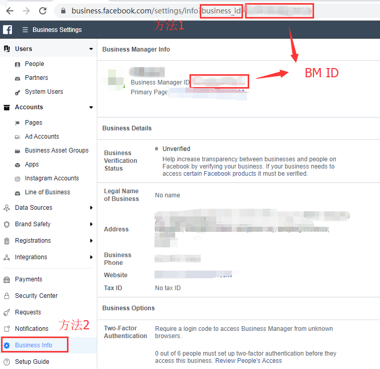The height and width of the screenshot is (369, 380).
Task: Click the Instagram Accounts camera icon
Action: point(18,179)
